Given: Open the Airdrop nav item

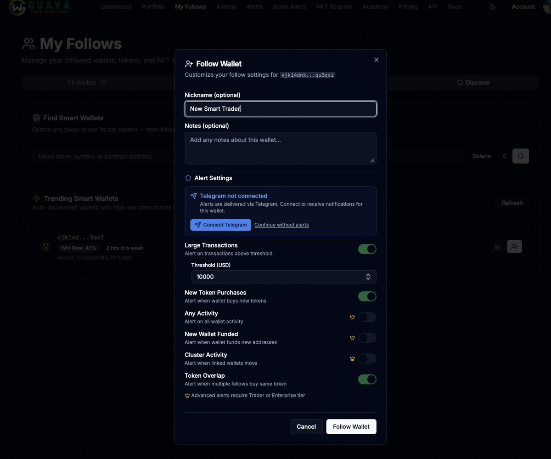Looking at the screenshot, I should pos(226,6).
